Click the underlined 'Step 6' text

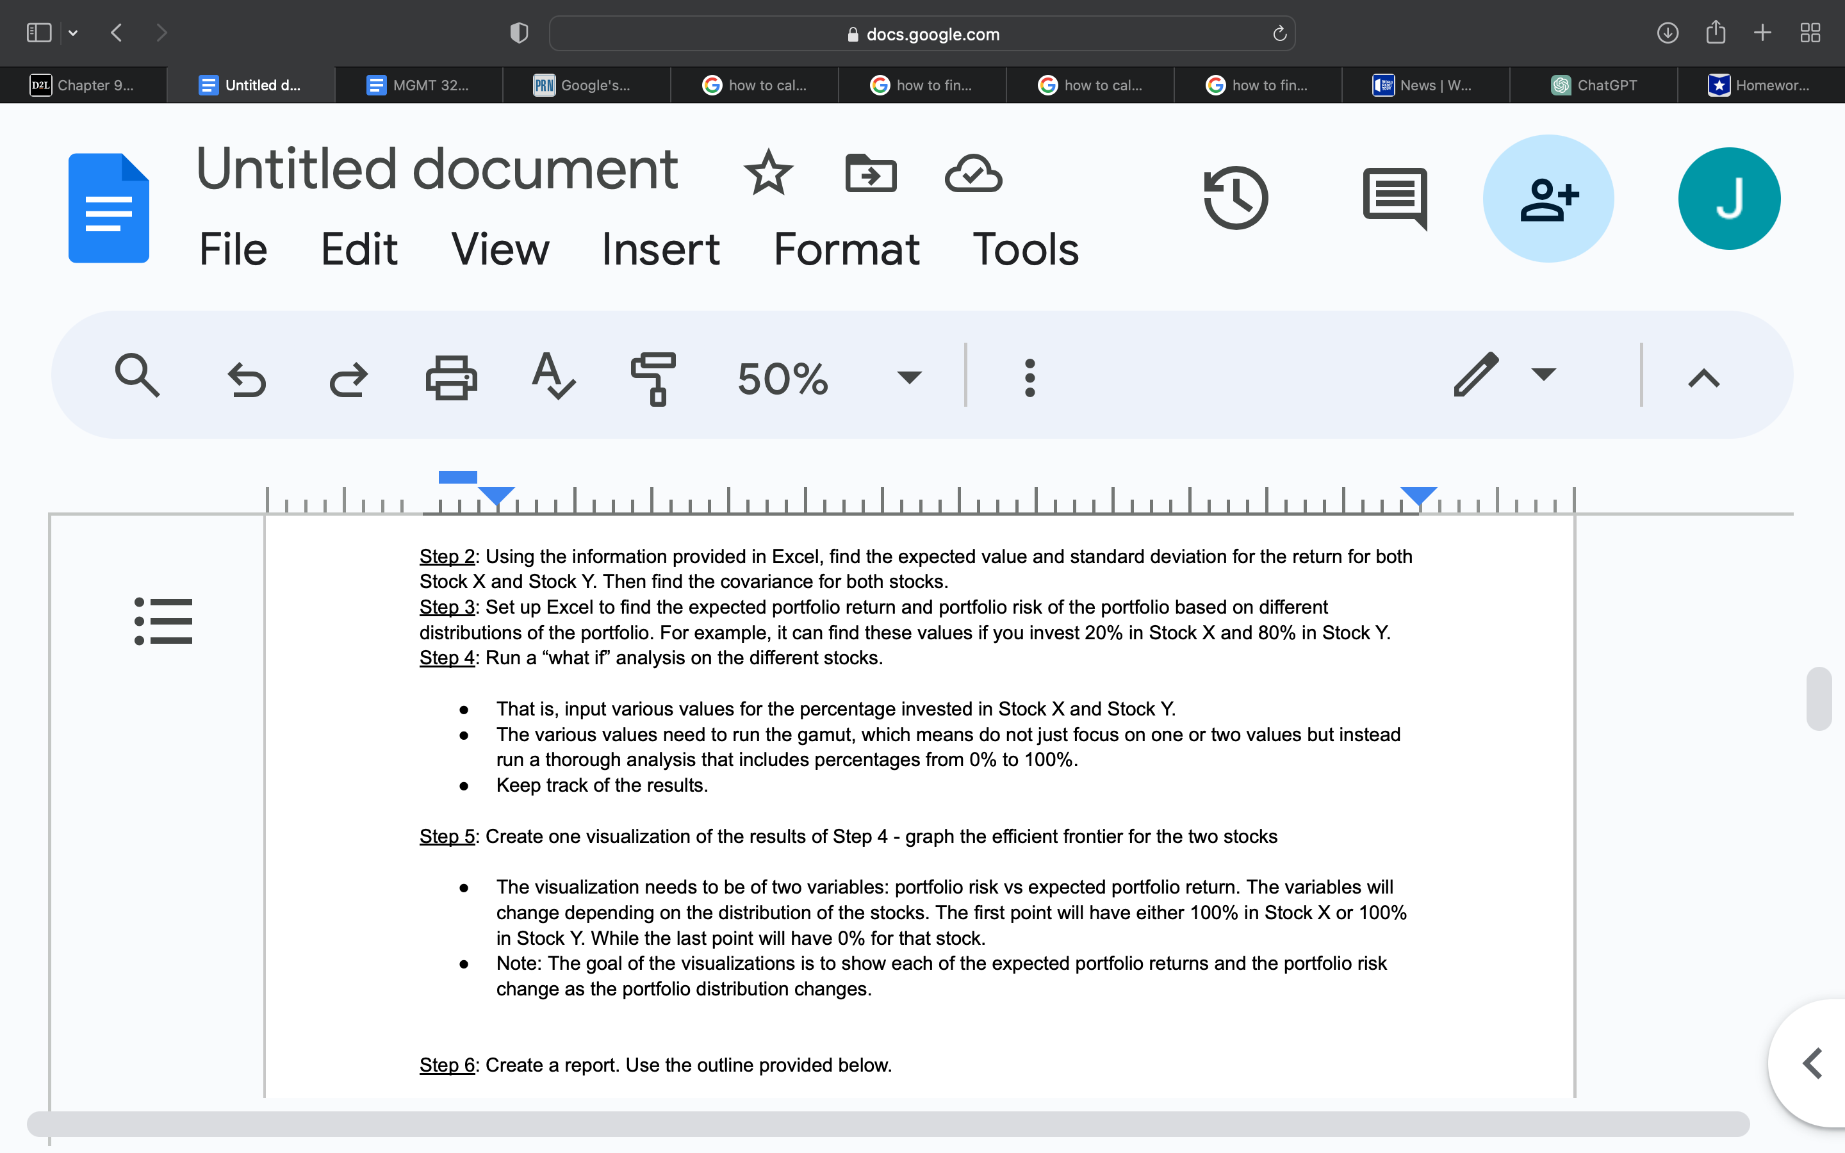(x=447, y=1065)
